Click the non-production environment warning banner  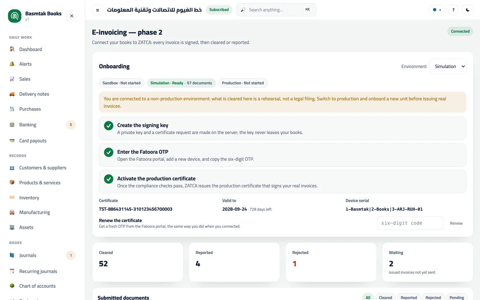pos(283,102)
